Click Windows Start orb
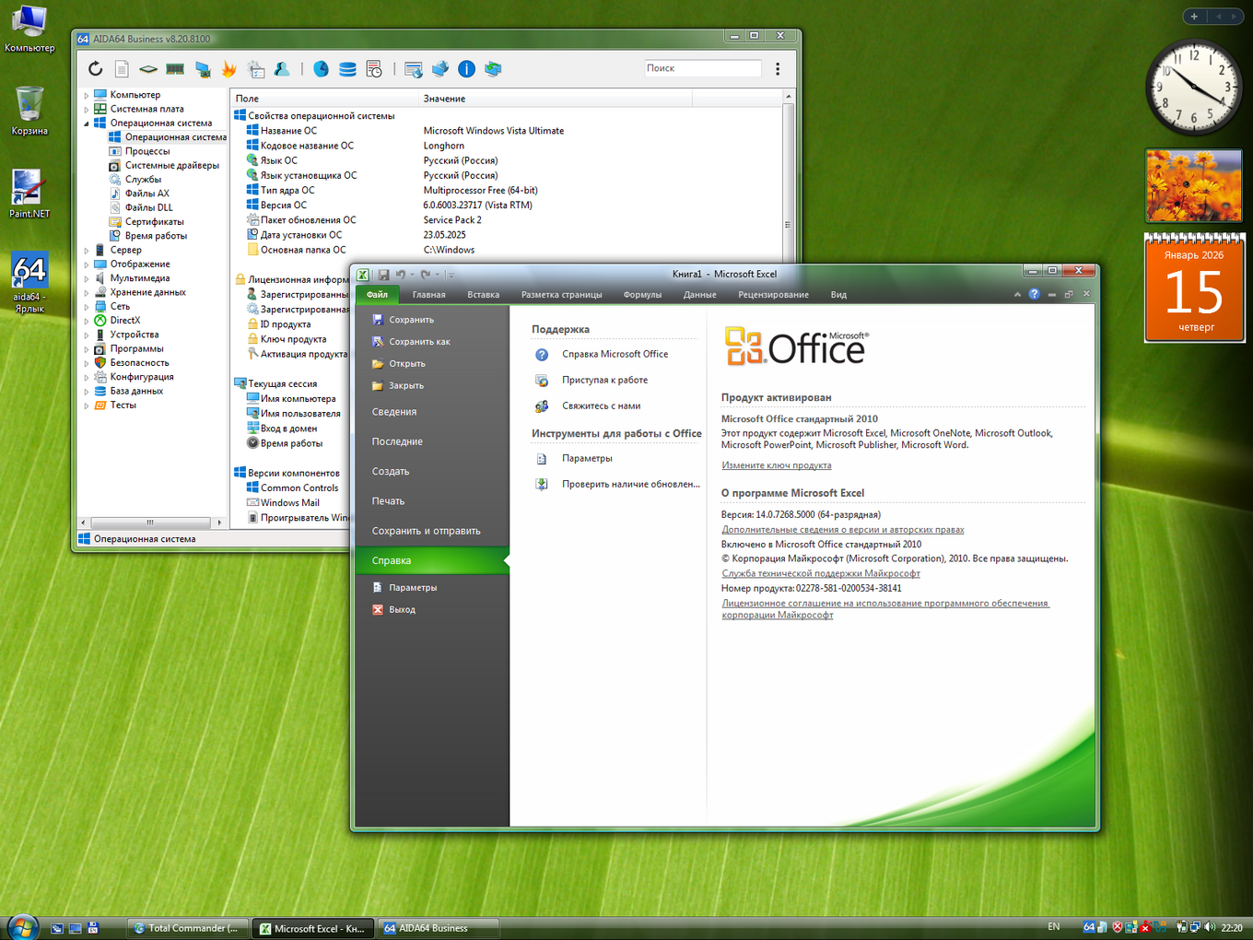The height and width of the screenshot is (940, 1253). (21, 926)
